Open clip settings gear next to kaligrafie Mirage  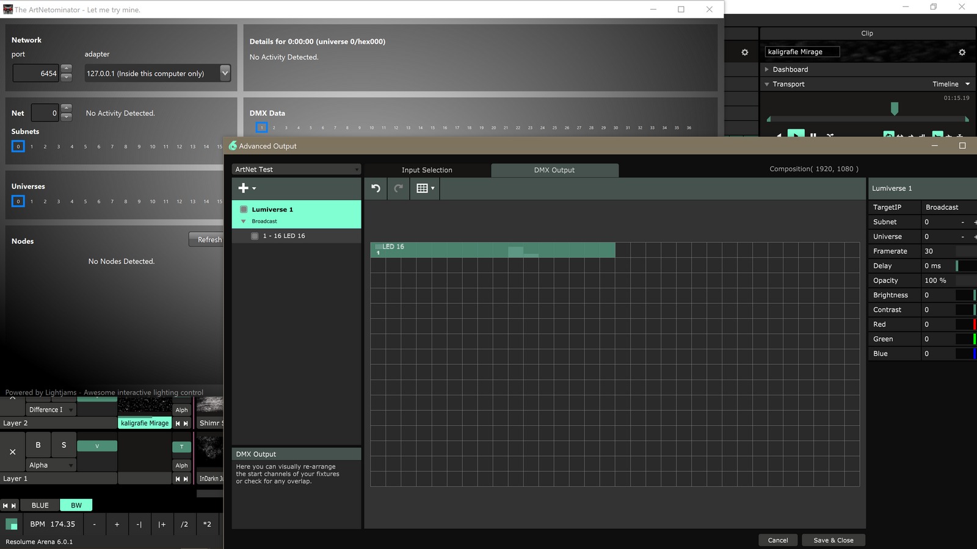962,52
